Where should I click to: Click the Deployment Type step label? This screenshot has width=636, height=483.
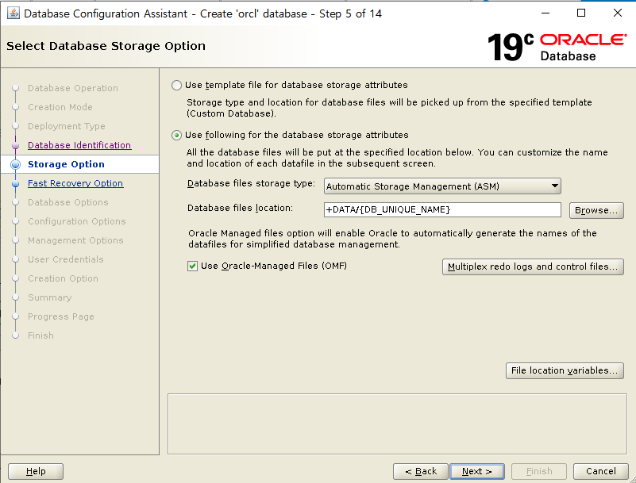(67, 126)
